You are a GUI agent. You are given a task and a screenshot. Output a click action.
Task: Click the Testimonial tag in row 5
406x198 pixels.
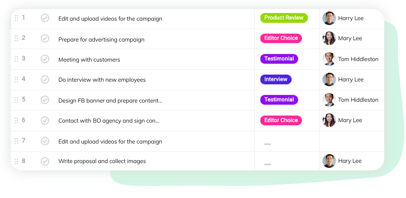[279, 100]
